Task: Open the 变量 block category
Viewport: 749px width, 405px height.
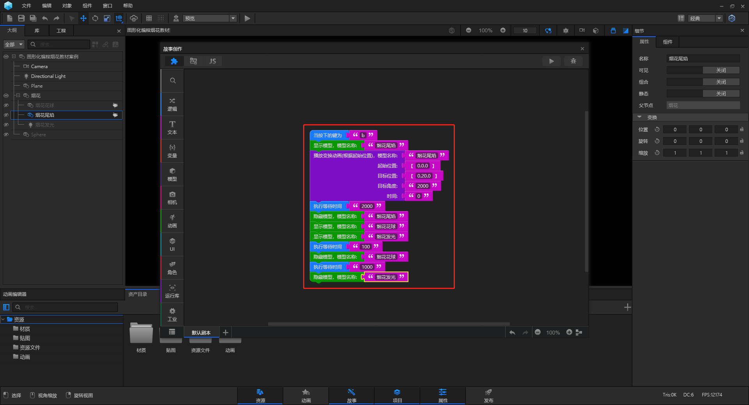Action: coord(172,151)
